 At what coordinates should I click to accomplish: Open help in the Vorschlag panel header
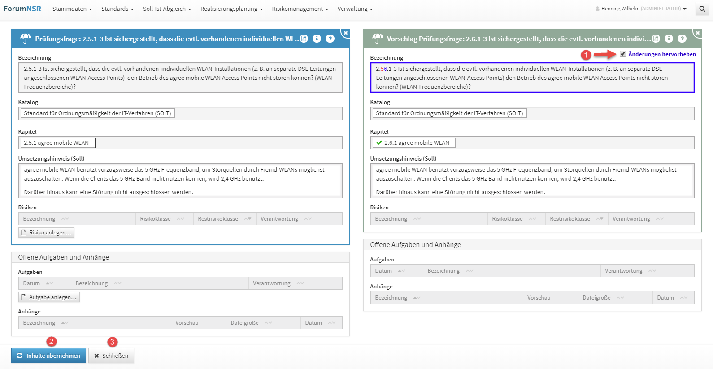(682, 39)
